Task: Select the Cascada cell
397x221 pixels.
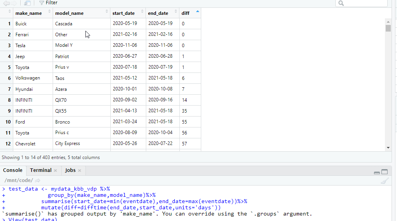Action: (82, 23)
